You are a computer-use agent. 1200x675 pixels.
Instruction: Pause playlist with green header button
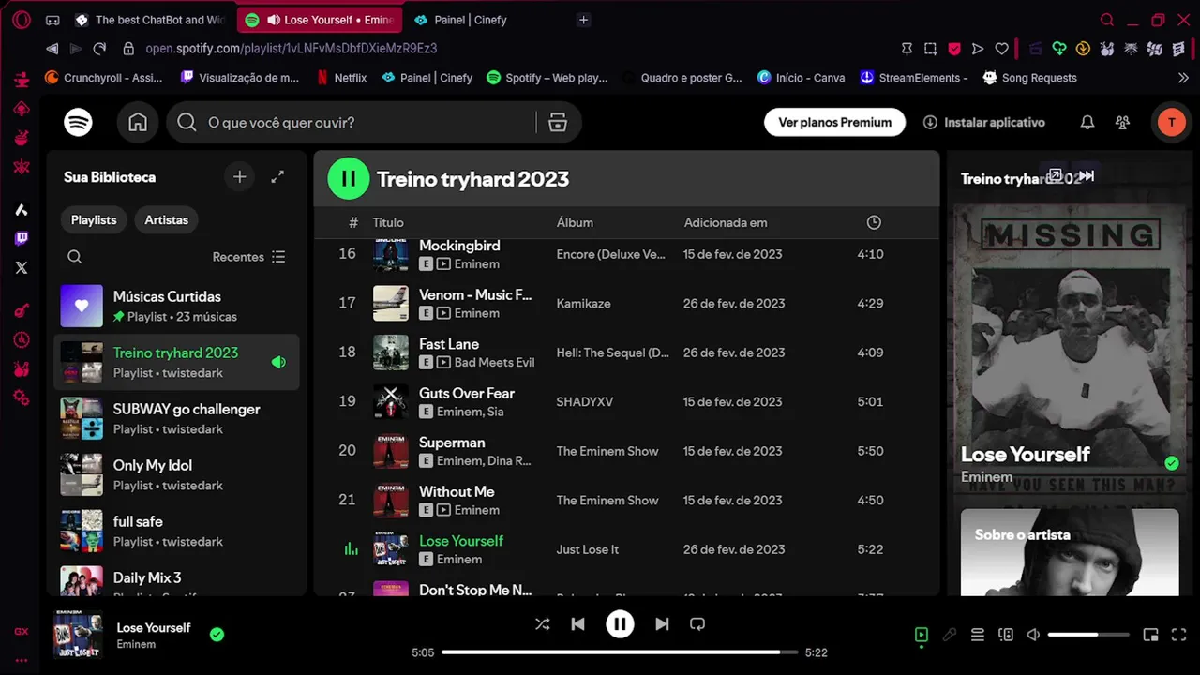pyautogui.click(x=349, y=179)
